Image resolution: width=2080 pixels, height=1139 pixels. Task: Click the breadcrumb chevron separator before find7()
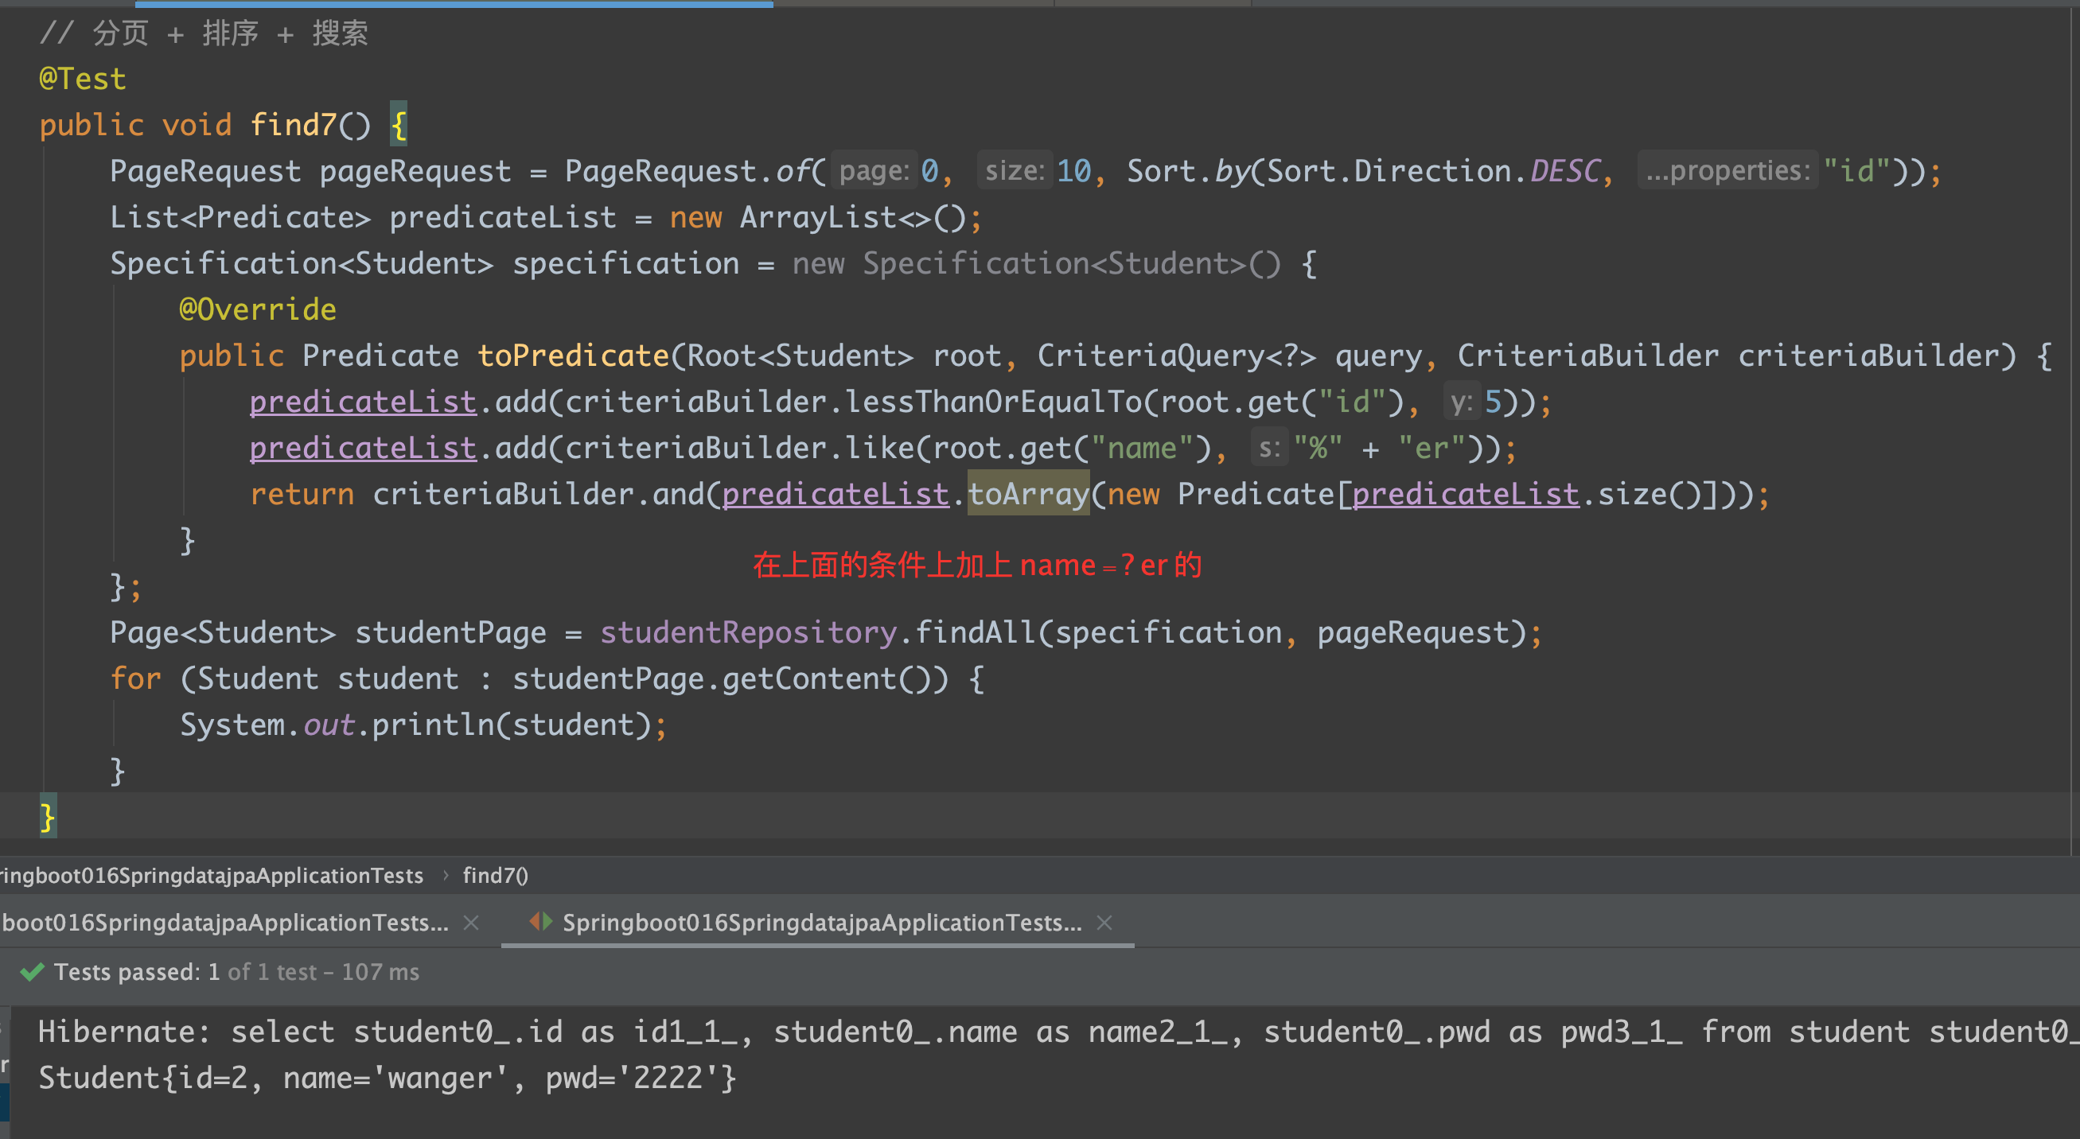[445, 875]
